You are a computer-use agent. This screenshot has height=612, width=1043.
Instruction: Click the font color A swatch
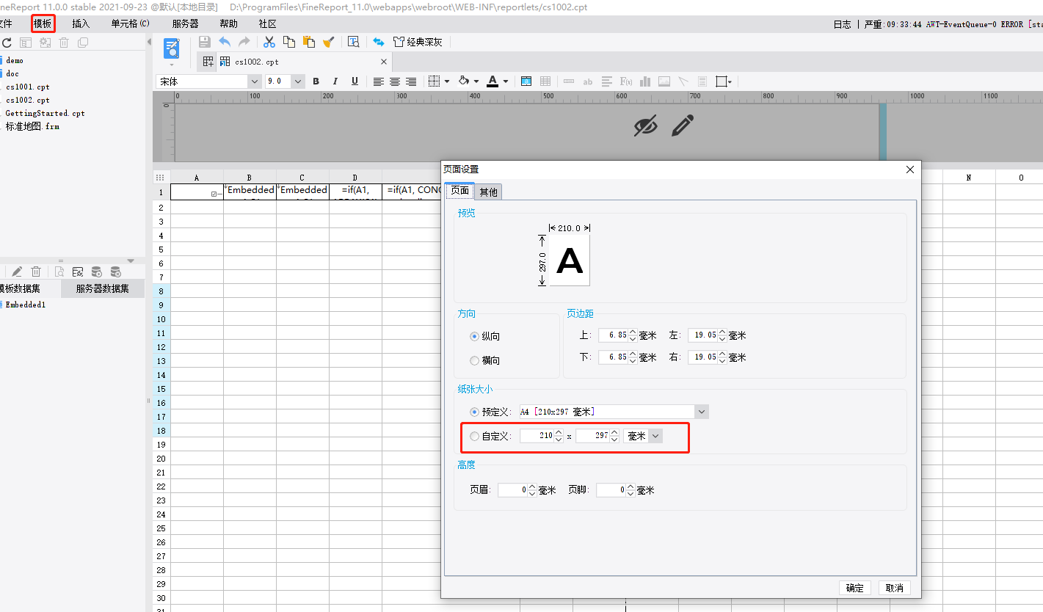pyautogui.click(x=493, y=81)
